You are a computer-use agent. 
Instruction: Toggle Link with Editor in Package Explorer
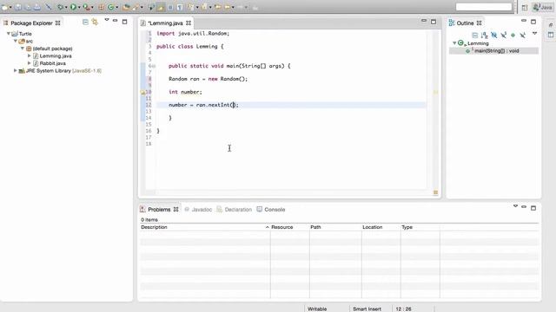(95, 22)
